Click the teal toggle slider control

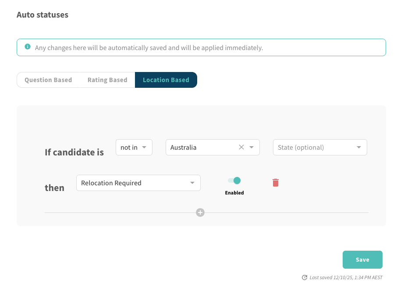point(234,180)
